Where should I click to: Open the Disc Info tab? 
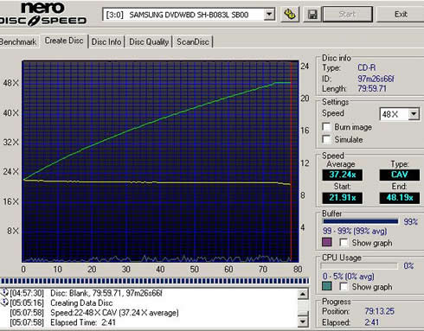point(106,41)
